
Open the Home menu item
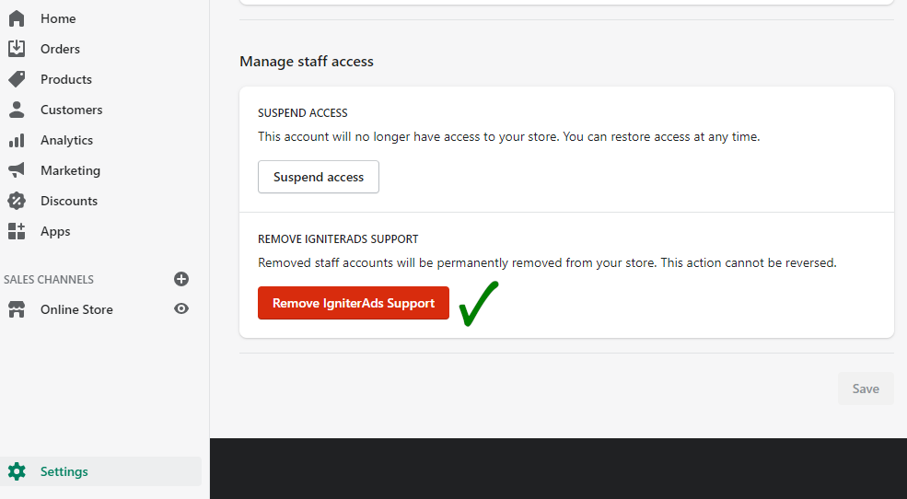[58, 18]
